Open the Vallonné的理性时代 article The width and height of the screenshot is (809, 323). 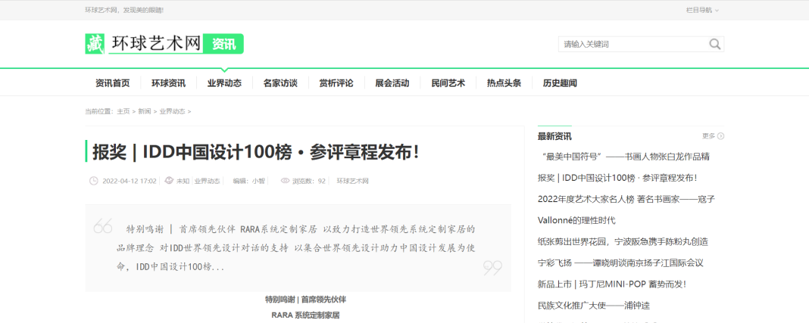point(576,220)
